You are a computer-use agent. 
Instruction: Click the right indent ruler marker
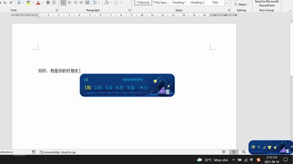point(210,16)
